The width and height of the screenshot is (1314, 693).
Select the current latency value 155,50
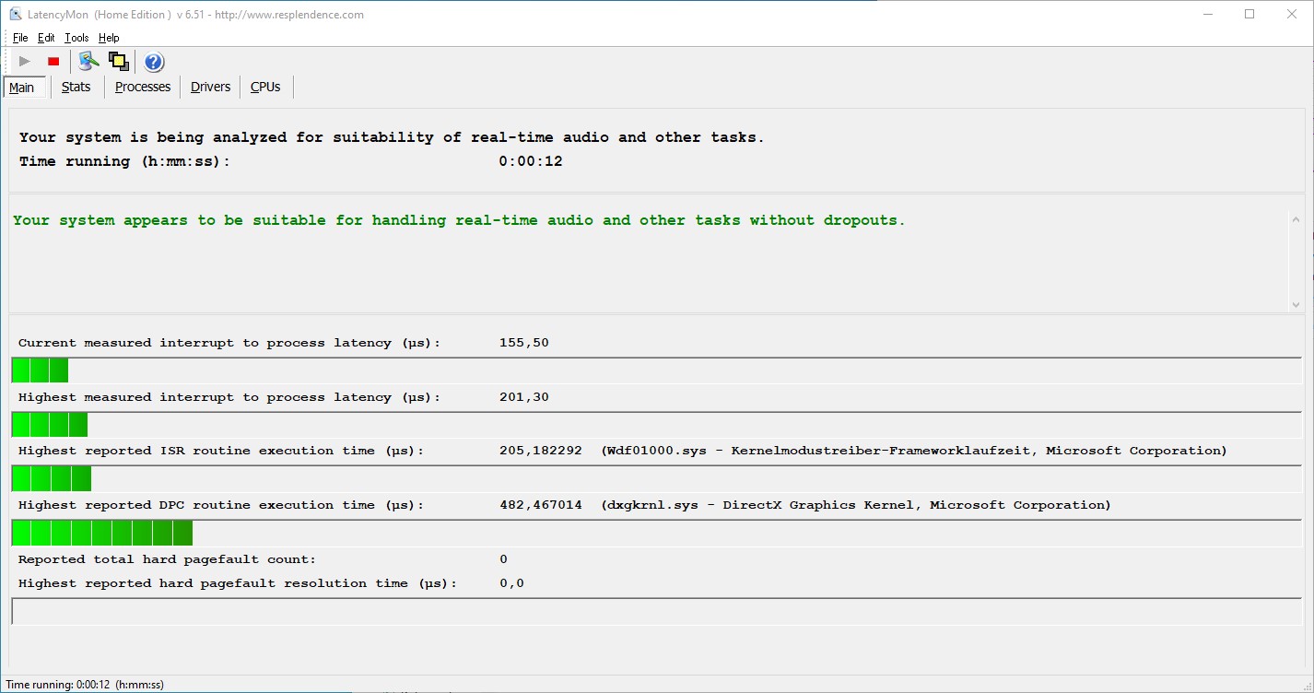523,343
